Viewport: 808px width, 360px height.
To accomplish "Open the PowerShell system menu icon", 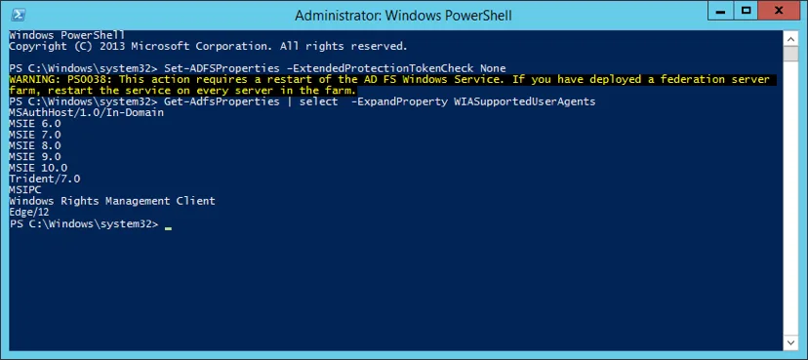I will (x=20, y=15).
